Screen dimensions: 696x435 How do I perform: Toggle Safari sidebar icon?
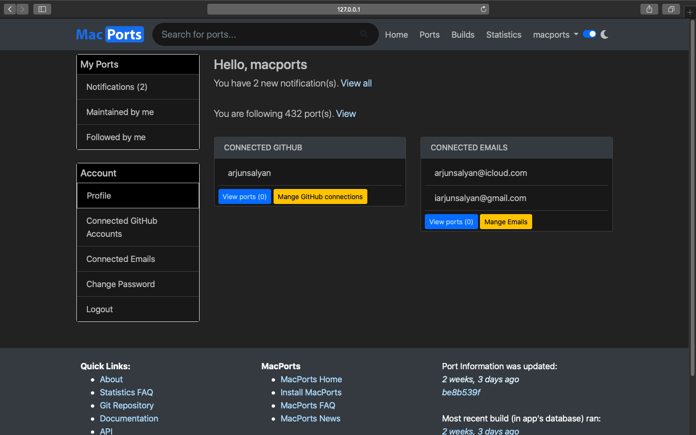pos(42,9)
